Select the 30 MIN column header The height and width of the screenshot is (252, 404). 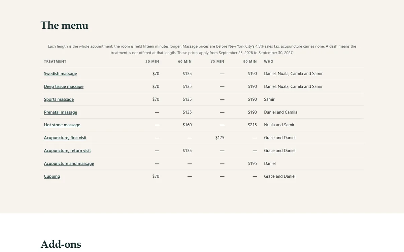pos(152,61)
